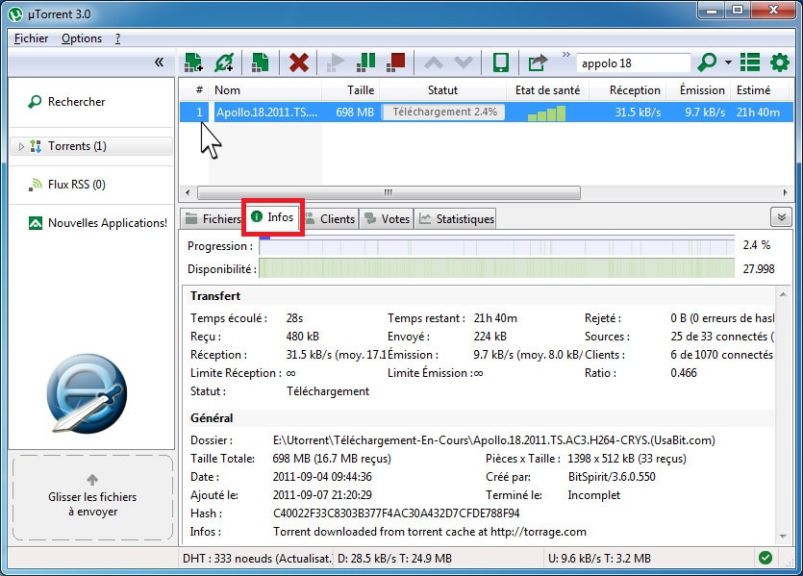Screen dimensions: 803x576
Task: Click the green health bars indicator
Action: click(546, 113)
